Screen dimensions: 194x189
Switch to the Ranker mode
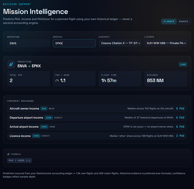[183, 22]
